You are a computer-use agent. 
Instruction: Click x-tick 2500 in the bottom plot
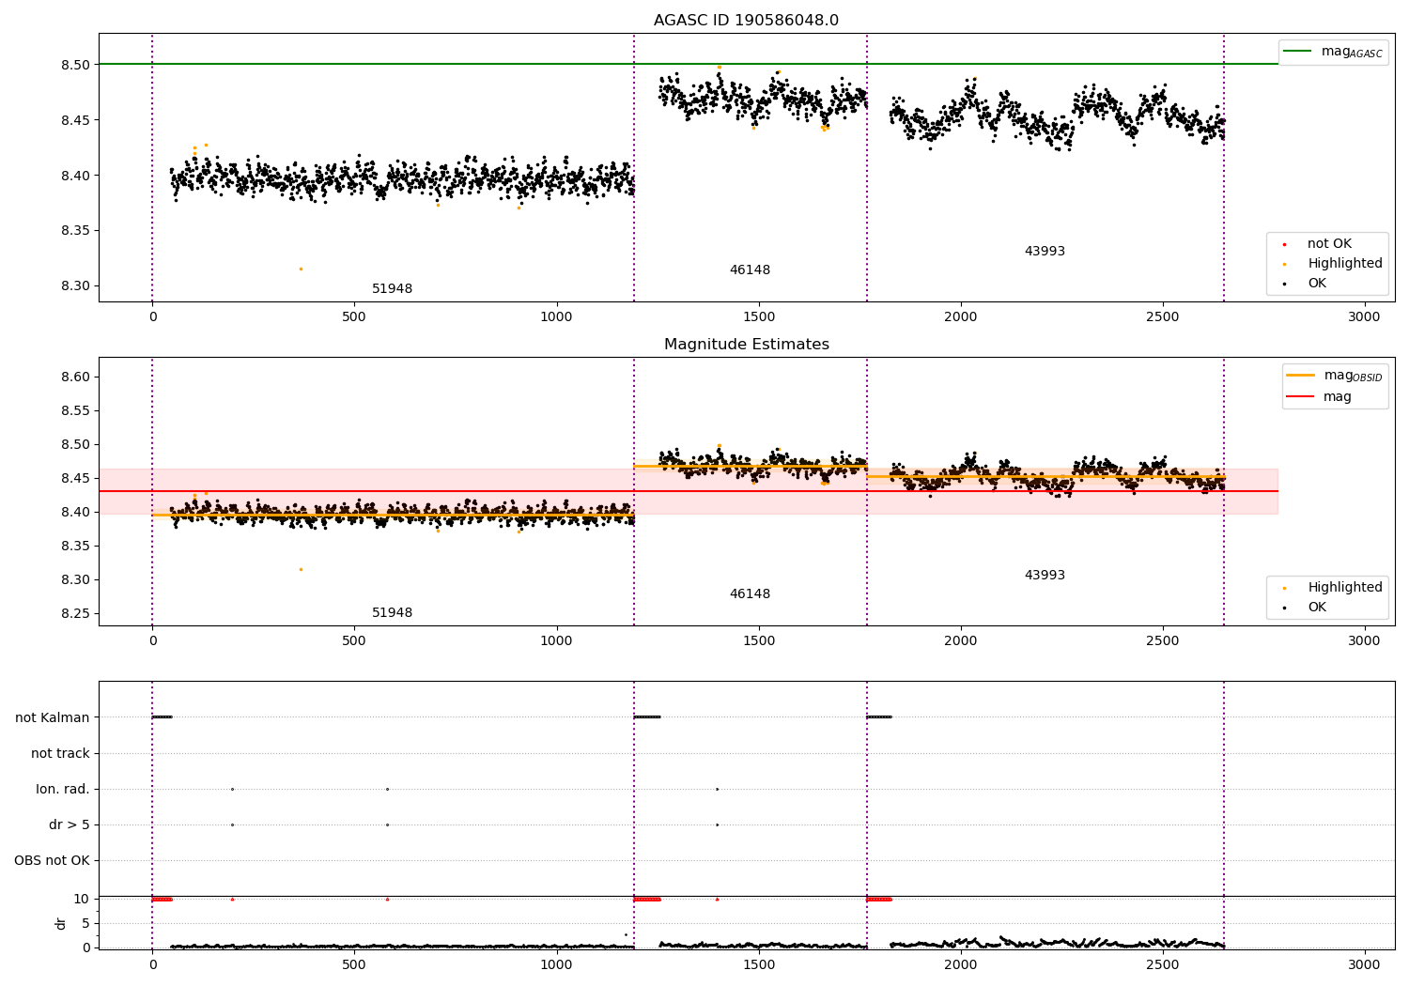(1162, 964)
